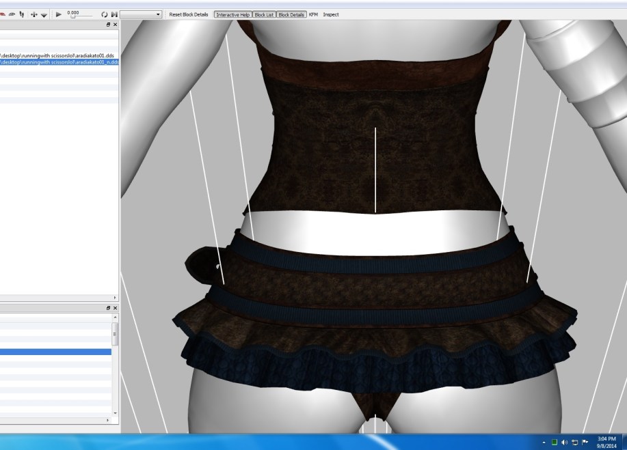Close the upper docked panel

click(x=115, y=25)
